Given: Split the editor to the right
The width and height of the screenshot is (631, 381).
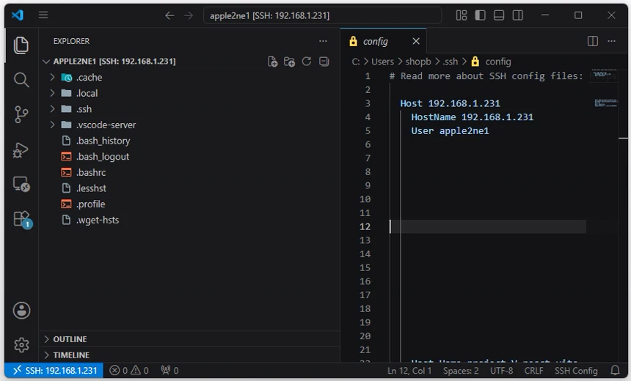Looking at the screenshot, I should point(592,41).
